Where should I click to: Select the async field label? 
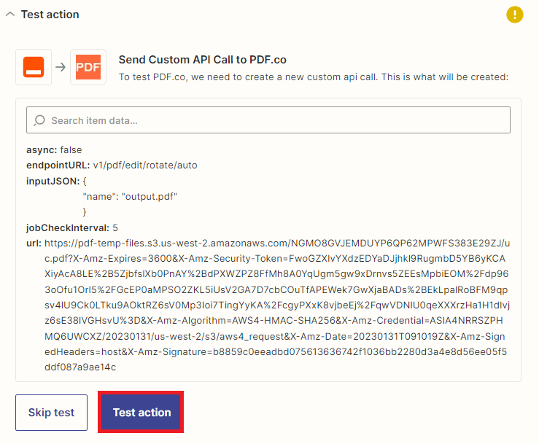[42, 149]
